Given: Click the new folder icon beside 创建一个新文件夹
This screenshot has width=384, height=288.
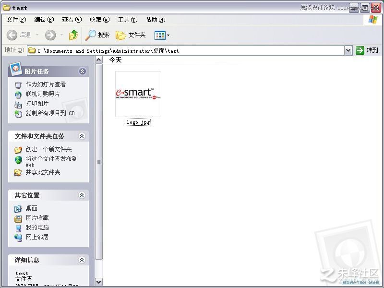Looking at the screenshot, I should (18, 150).
